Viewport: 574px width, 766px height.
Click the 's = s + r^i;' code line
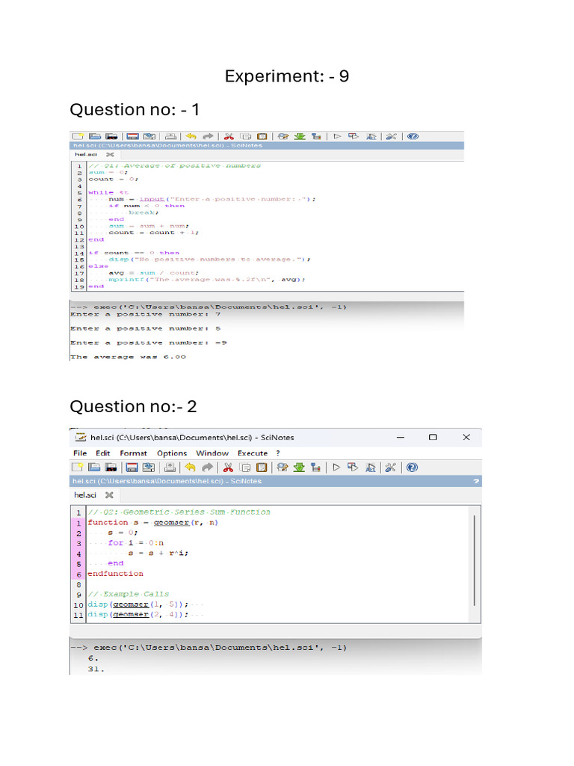(158, 553)
